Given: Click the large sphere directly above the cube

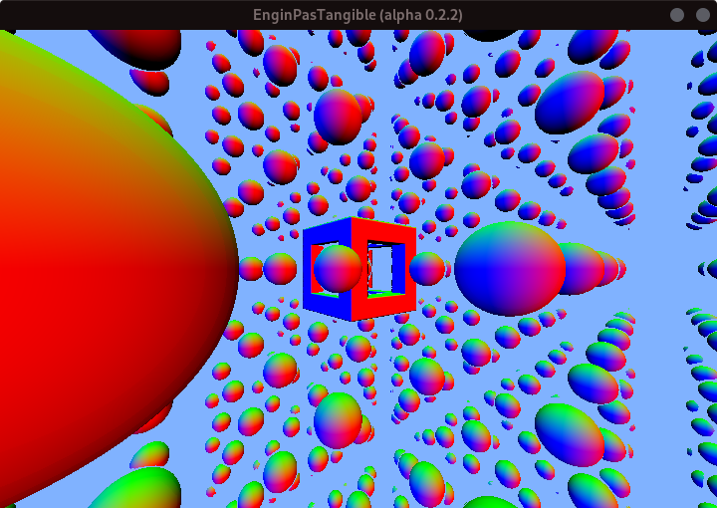Looking at the screenshot, I should 338,116.
